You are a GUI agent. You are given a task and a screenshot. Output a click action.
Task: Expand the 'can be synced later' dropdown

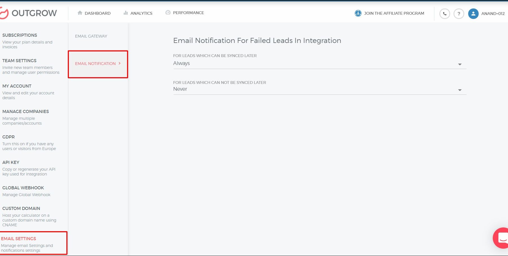click(459, 64)
